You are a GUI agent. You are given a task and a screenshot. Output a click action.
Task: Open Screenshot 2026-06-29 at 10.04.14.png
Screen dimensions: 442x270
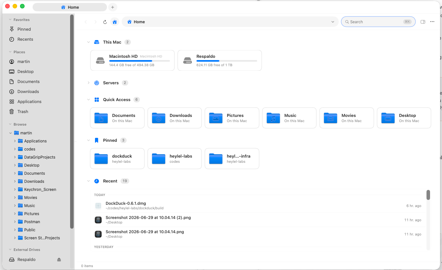pyautogui.click(x=258, y=234)
